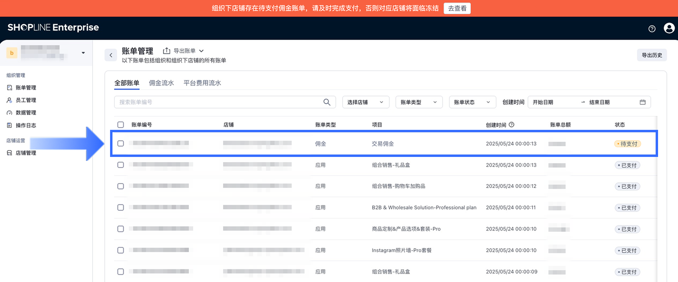The image size is (678, 282).
Task: Click the export icon next to 导出账单
Action: coord(167,51)
